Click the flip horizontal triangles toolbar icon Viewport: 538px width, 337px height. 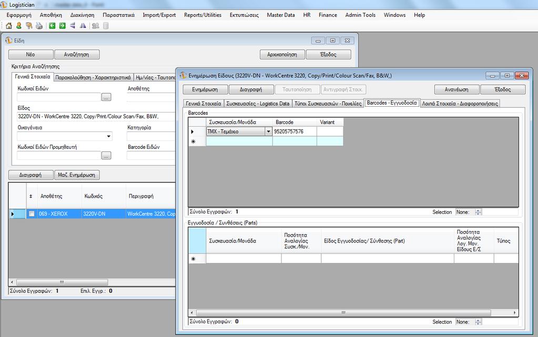click(x=83, y=26)
